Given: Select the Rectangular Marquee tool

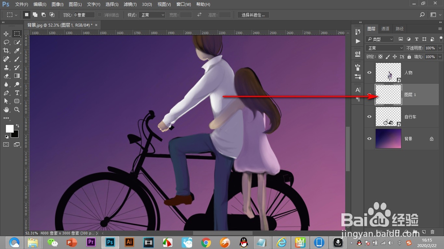Looking at the screenshot, I should 17,34.
